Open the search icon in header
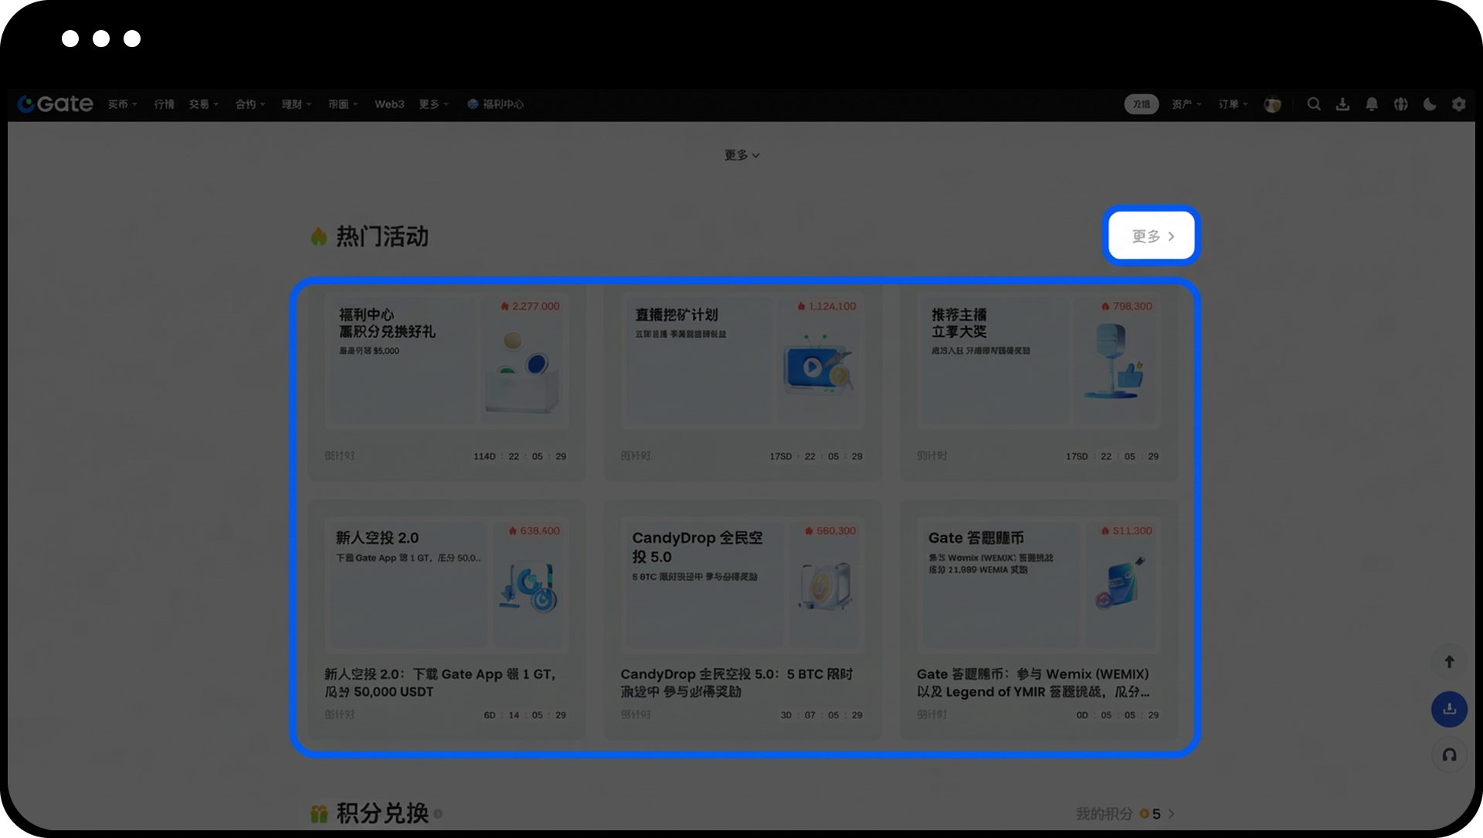Image resolution: width=1483 pixels, height=838 pixels. pos(1313,104)
